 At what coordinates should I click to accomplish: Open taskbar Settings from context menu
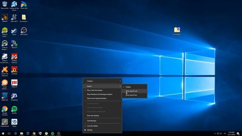click(x=102, y=130)
